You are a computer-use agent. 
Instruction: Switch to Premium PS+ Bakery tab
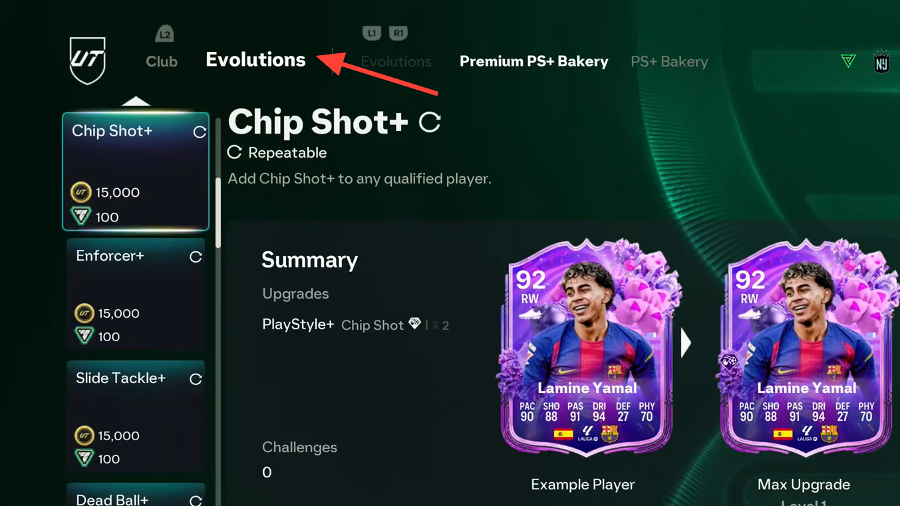tap(533, 61)
